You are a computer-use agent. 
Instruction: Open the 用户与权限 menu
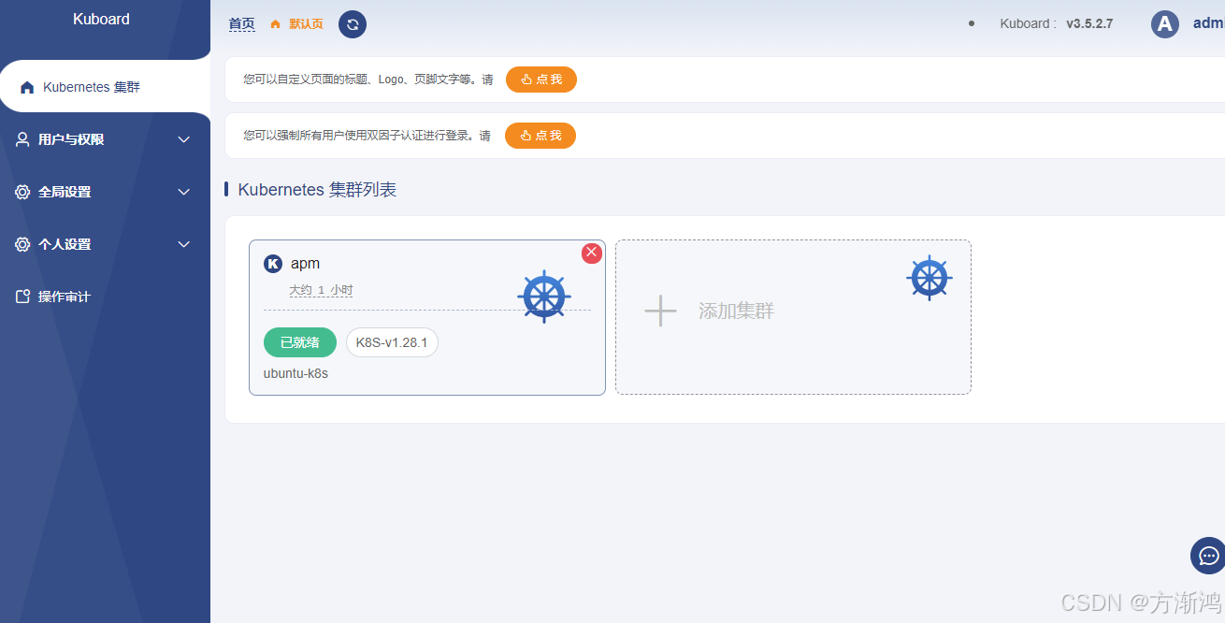pyautogui.click(x=105, y=139)
